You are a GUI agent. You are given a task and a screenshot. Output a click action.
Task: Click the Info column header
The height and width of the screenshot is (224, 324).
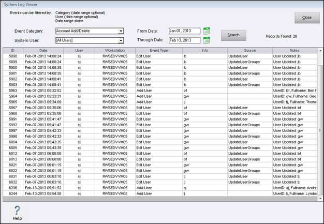tap(204, 50)
